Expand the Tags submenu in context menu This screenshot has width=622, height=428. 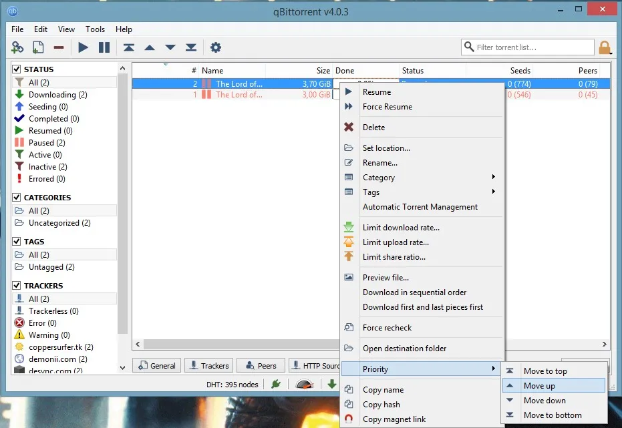point(422,192)
